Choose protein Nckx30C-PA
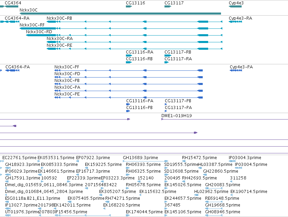 point(67,87)
